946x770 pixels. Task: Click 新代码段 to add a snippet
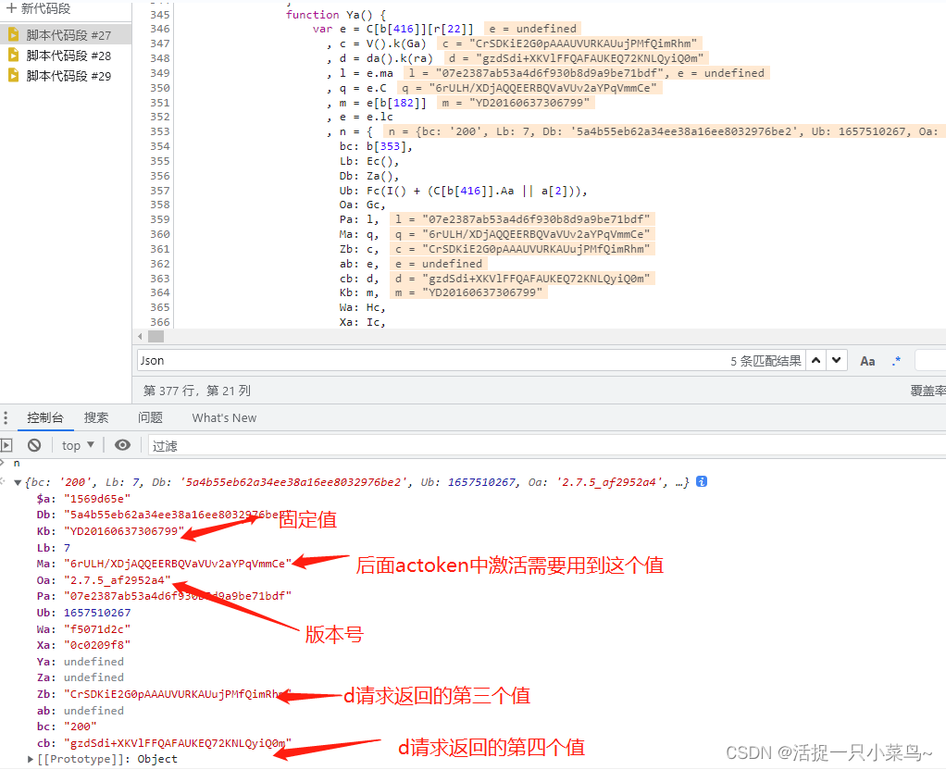[x=39, y=8]
